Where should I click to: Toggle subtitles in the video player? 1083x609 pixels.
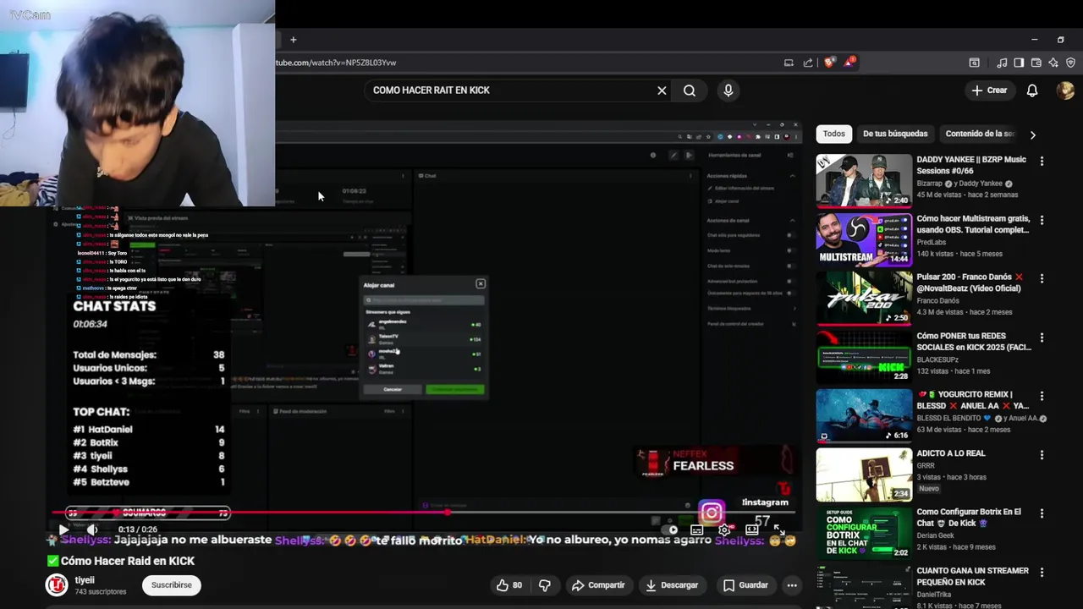696,529
